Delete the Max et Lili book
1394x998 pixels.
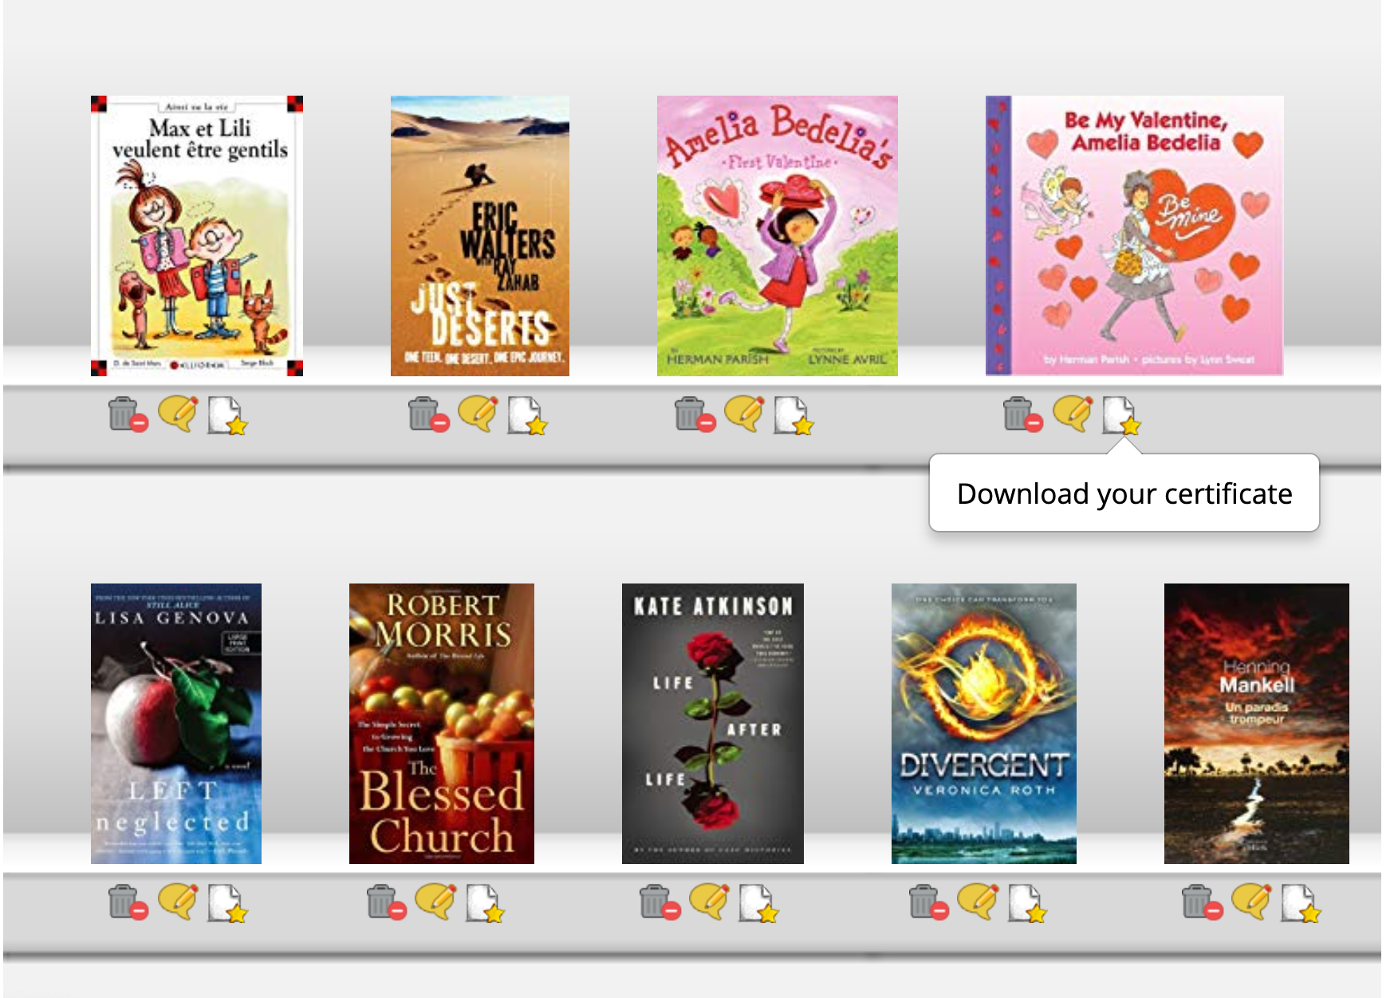128,415
